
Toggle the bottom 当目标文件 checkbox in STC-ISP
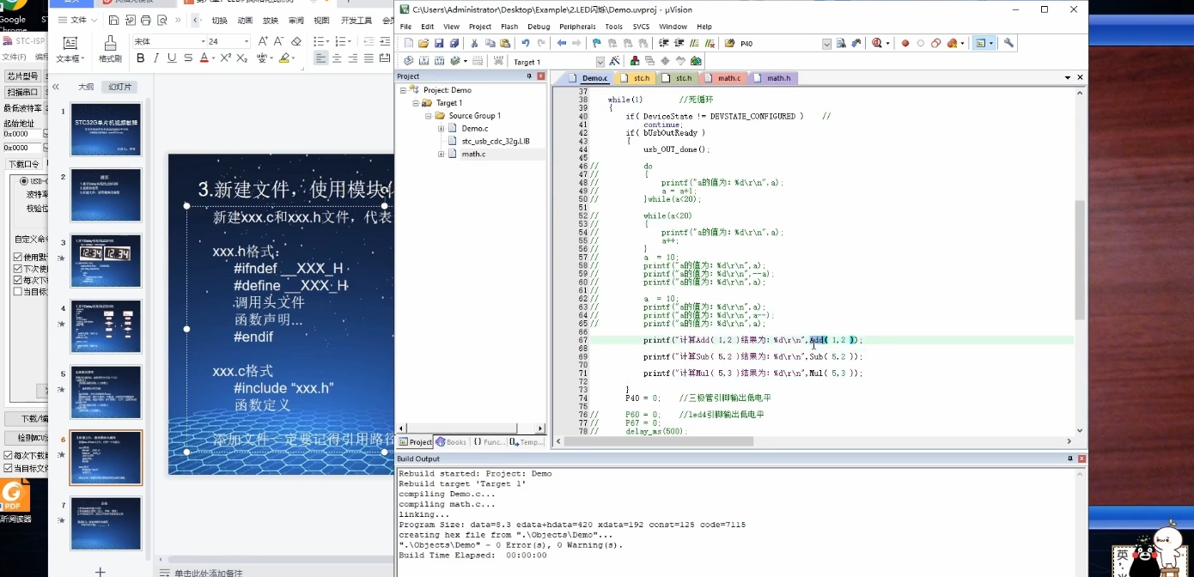(9, 469)
